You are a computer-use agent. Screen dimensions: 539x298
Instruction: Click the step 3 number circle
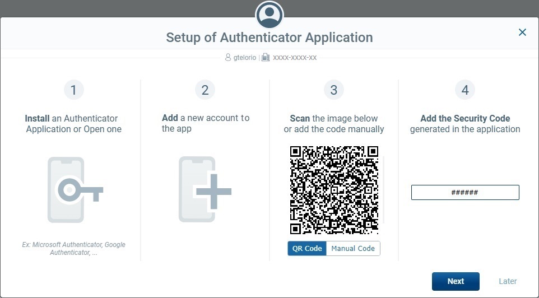333,90
